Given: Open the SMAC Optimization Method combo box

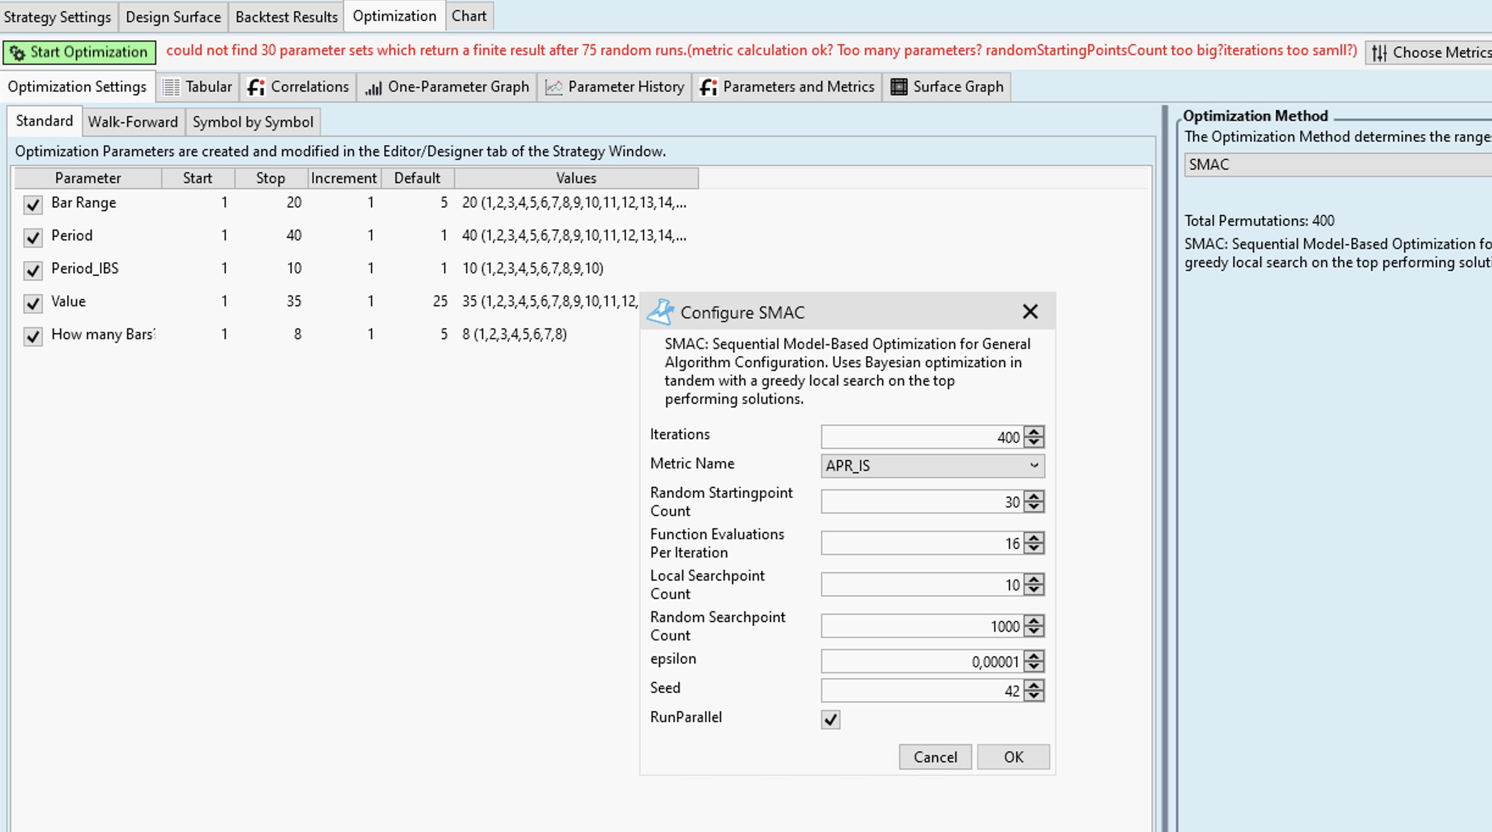Looking at the screenshot, I should coord(1336,165).
